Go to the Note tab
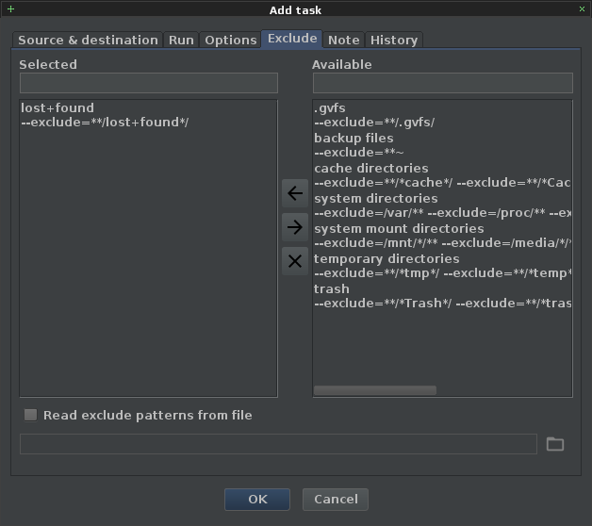Image resolution: width=592 pixels, height=526 pixels. 343,40
